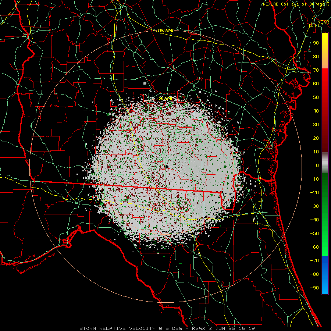Click the 80 label on the velocity scale
Image resolution: width=331 pixels, height=331 pixels.
click(x=316, y=56)
